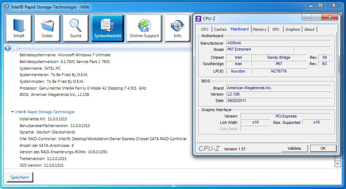Click the LPCIO NCT6776 field

279,71
